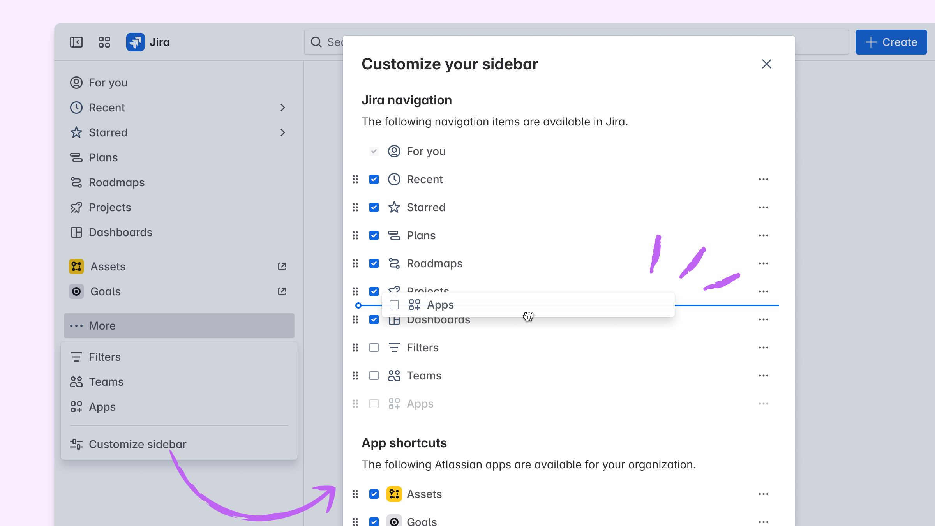The height and width of the screenshot is (526, 935).
Task: Open the app switcher grid icon
Action: tap(104, 42)
